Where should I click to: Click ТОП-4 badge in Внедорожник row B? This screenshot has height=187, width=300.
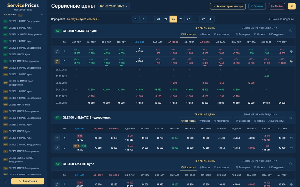pos(76,146)
